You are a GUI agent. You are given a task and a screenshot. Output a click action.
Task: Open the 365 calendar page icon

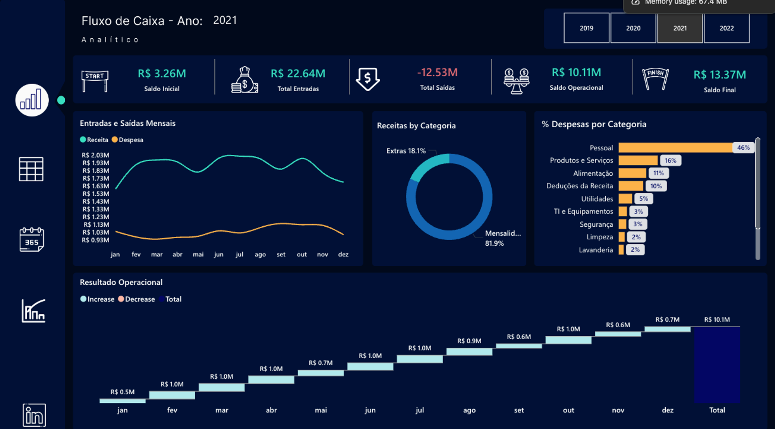[x=31, y=239]
